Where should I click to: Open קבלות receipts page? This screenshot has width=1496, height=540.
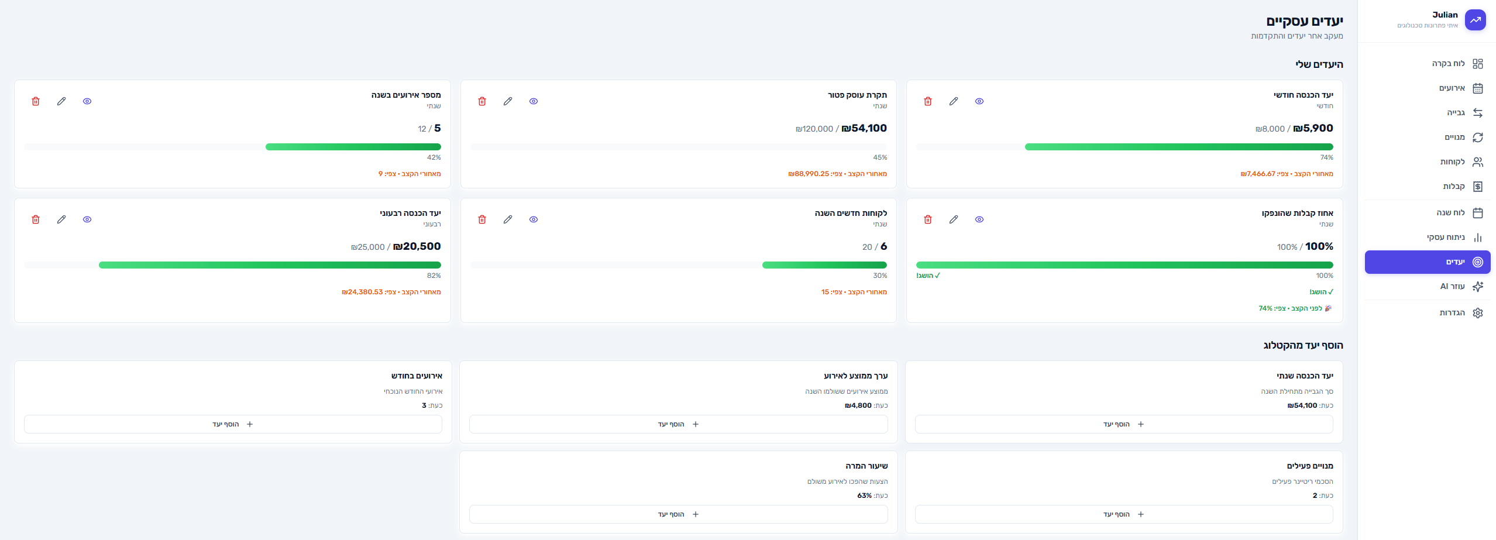point(1428,187)
